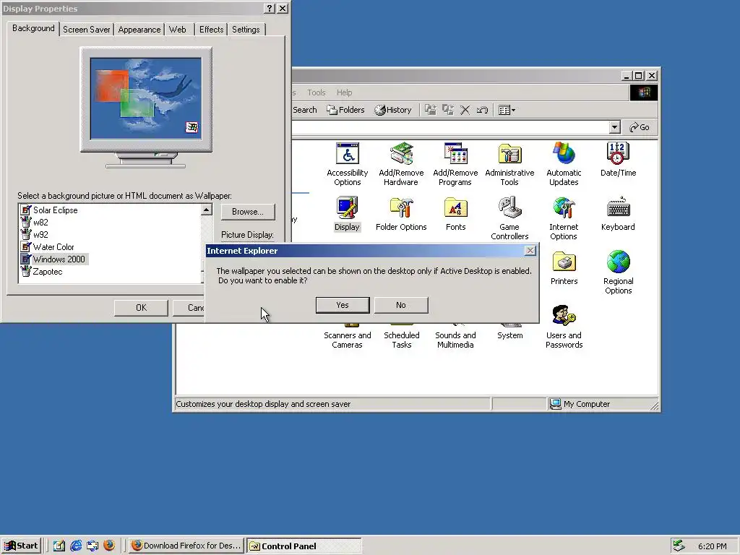740x555 pixels.
Task: Click wallpaper list scroll up arrow
Action: pos(206,210)
